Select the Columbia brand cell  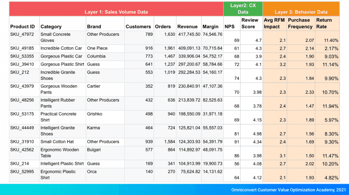pyautogui.click(x=96, y=56)
